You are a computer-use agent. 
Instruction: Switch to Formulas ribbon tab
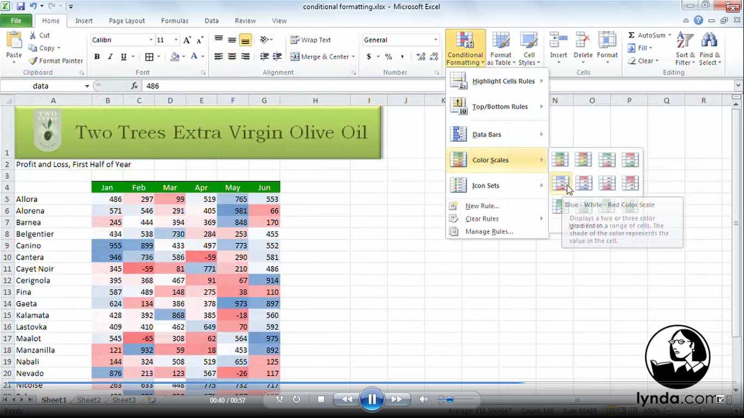[175, 21]
